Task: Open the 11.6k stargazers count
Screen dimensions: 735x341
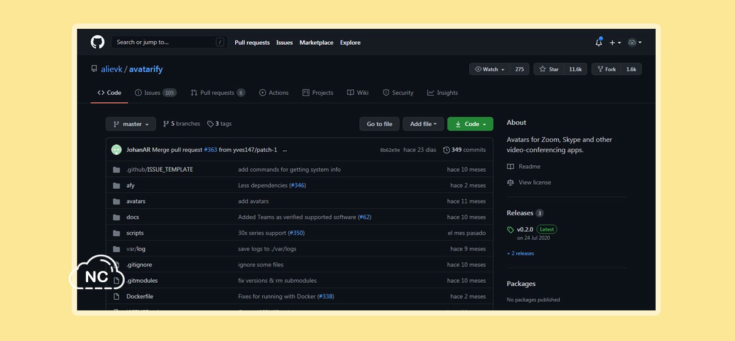Action: tap(575, 69)
